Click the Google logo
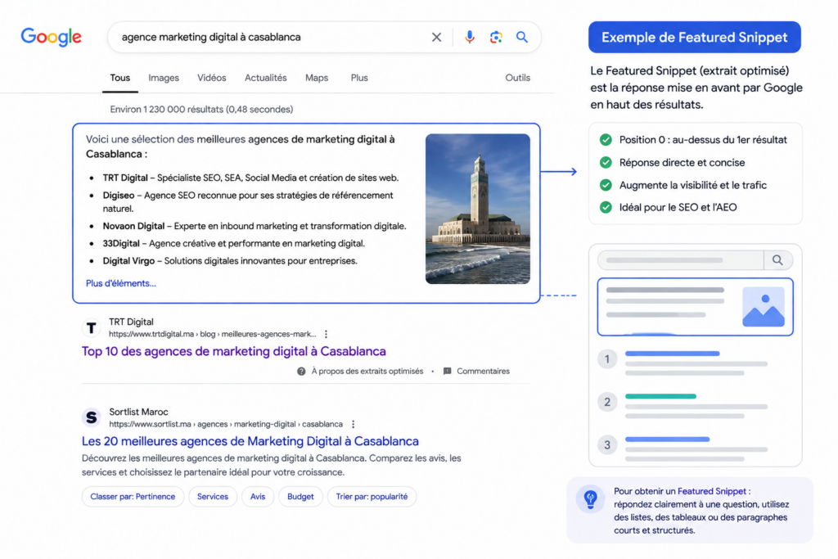 pos(52,37)
